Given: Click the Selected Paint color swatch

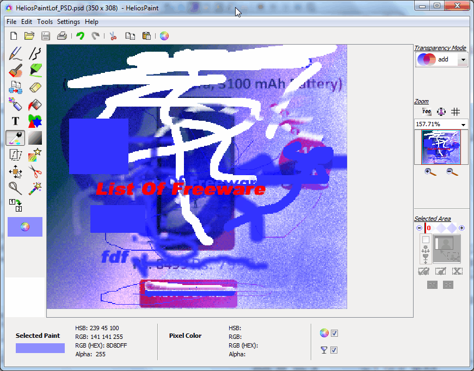Looking at the screenshot, I should point(40,348).
